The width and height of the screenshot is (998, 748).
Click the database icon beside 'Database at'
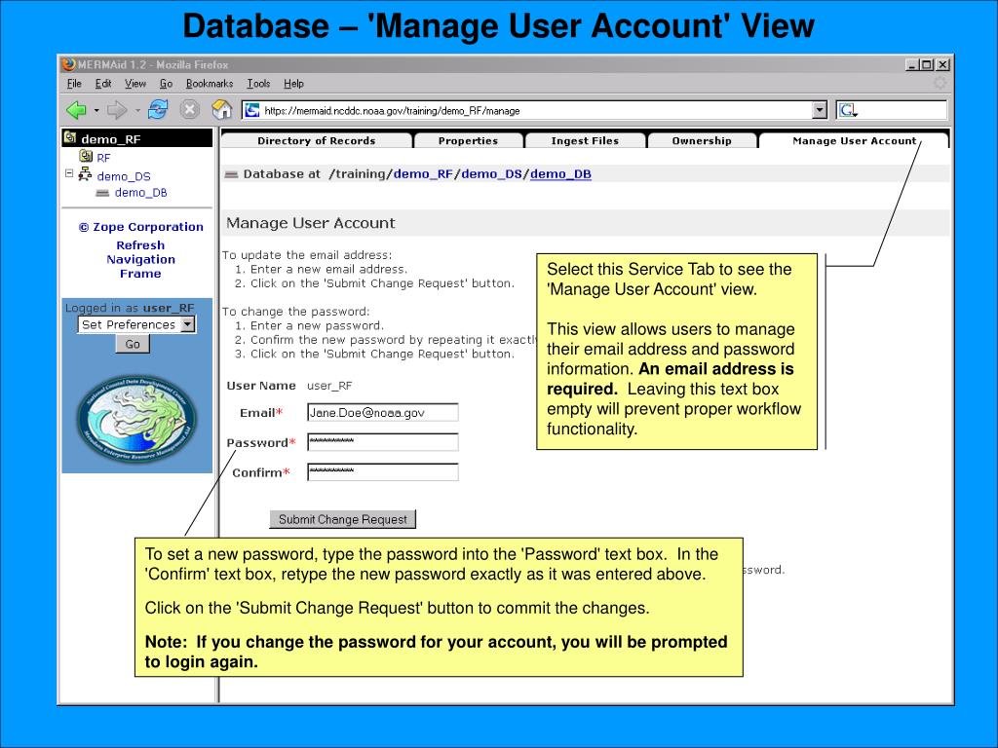(232, 174)
